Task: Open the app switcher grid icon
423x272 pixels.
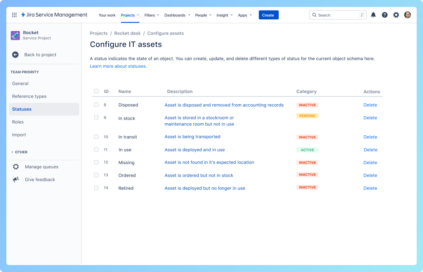Action: pyautogui.click(x=14, y=15)
